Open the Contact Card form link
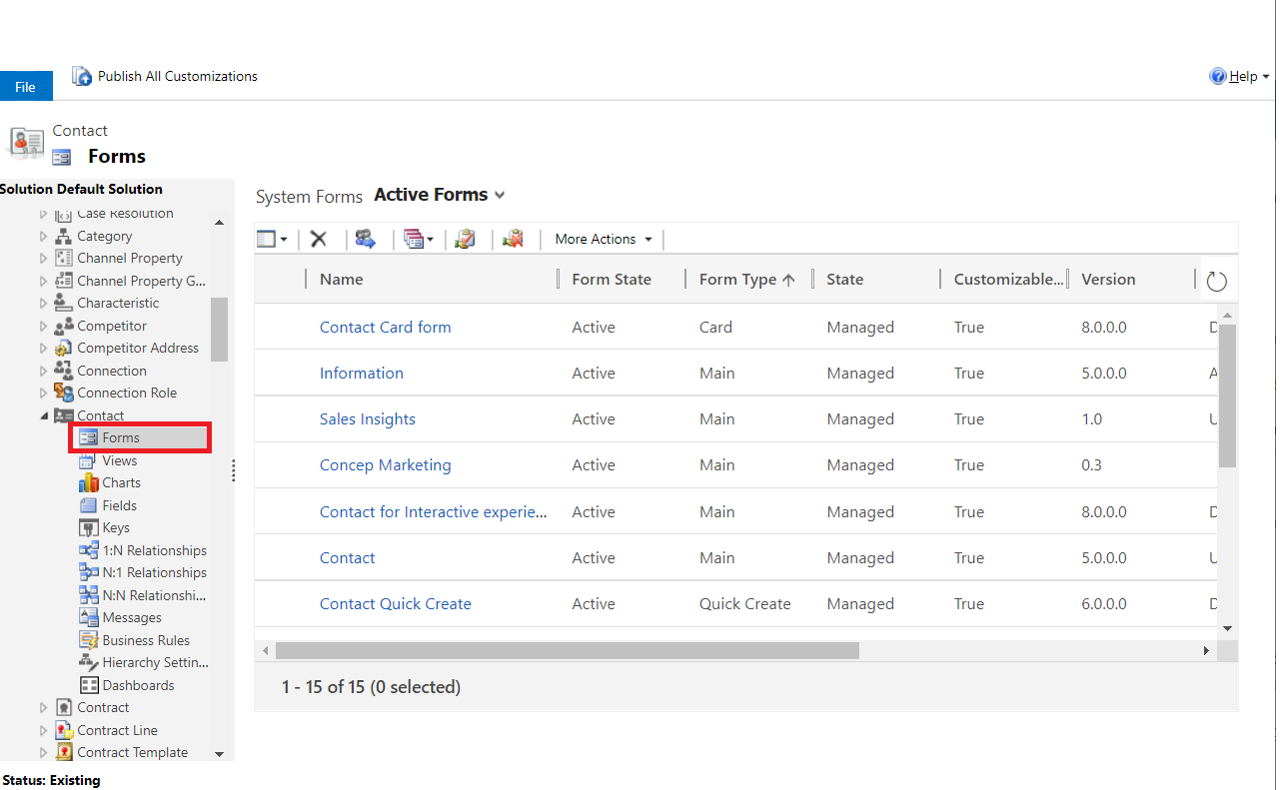This screenshot has height=790, width=1285. (385, 327)
